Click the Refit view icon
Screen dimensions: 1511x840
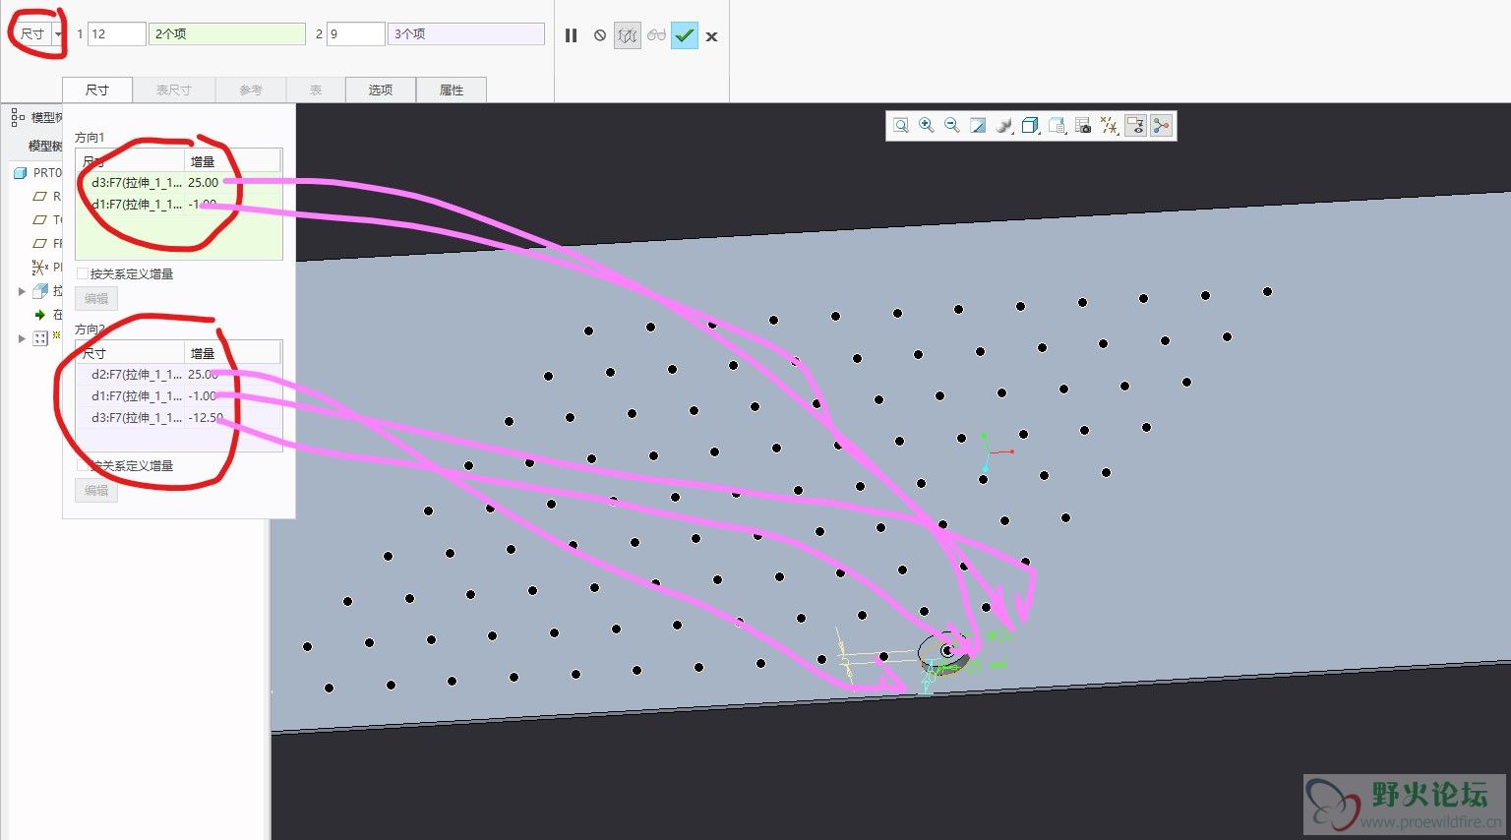[x=900, y=125]
